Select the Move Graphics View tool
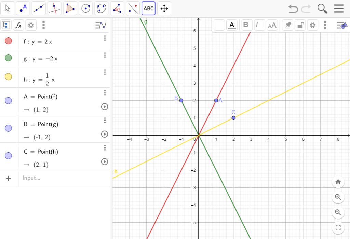Viewport: 350px width, 239px height. point(164,9)
